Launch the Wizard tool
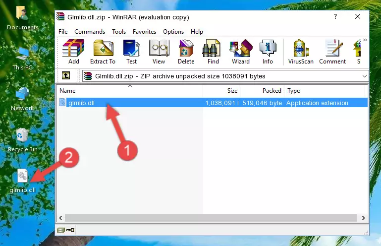This screenshot has width=381, height=246. (x=241, y=52)
